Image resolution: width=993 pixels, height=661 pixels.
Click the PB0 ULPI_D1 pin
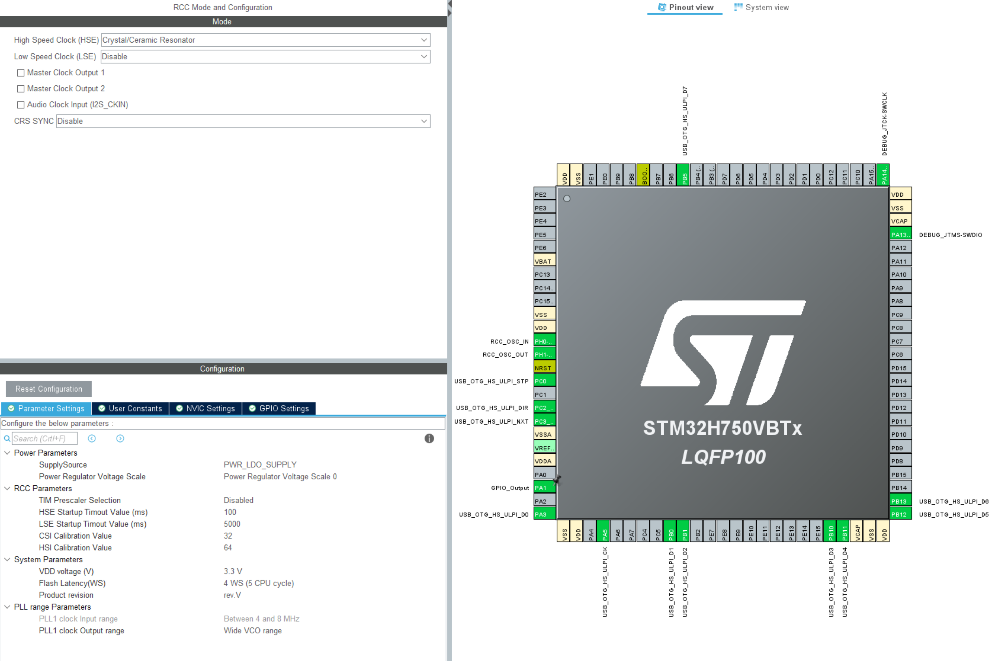pos(670,531)
